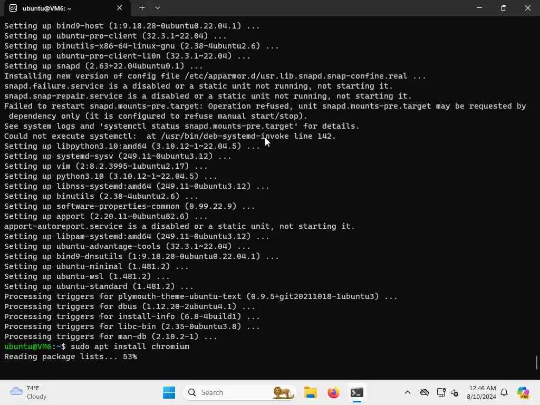
Task: Open the notifications bell
Action: pyautogui.click(x=504, y=392)
